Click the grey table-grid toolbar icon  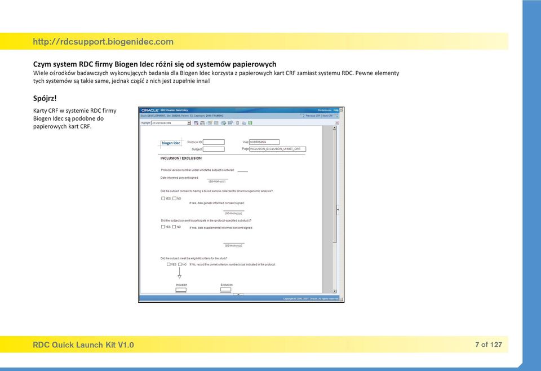(216, 123)
